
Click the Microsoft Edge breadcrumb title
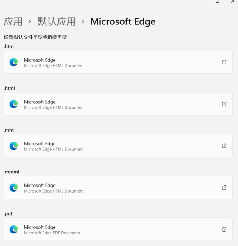coord(123,21)
